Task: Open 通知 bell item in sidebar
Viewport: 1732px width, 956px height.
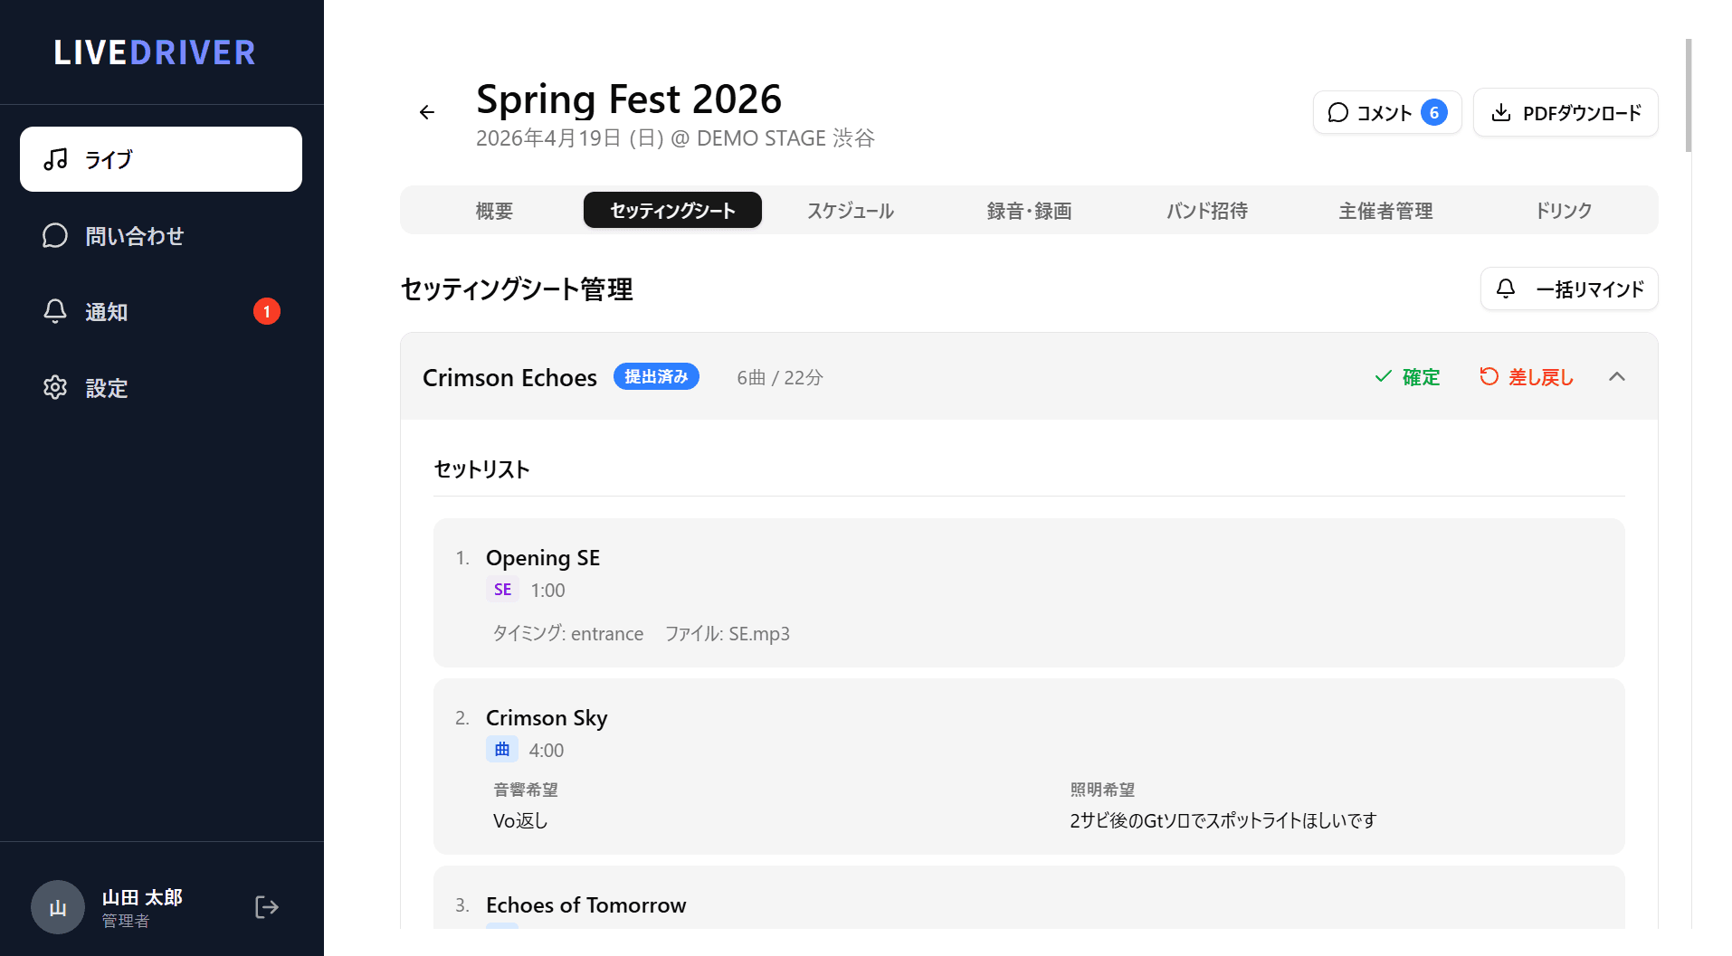Action: [x=161, y=312]
